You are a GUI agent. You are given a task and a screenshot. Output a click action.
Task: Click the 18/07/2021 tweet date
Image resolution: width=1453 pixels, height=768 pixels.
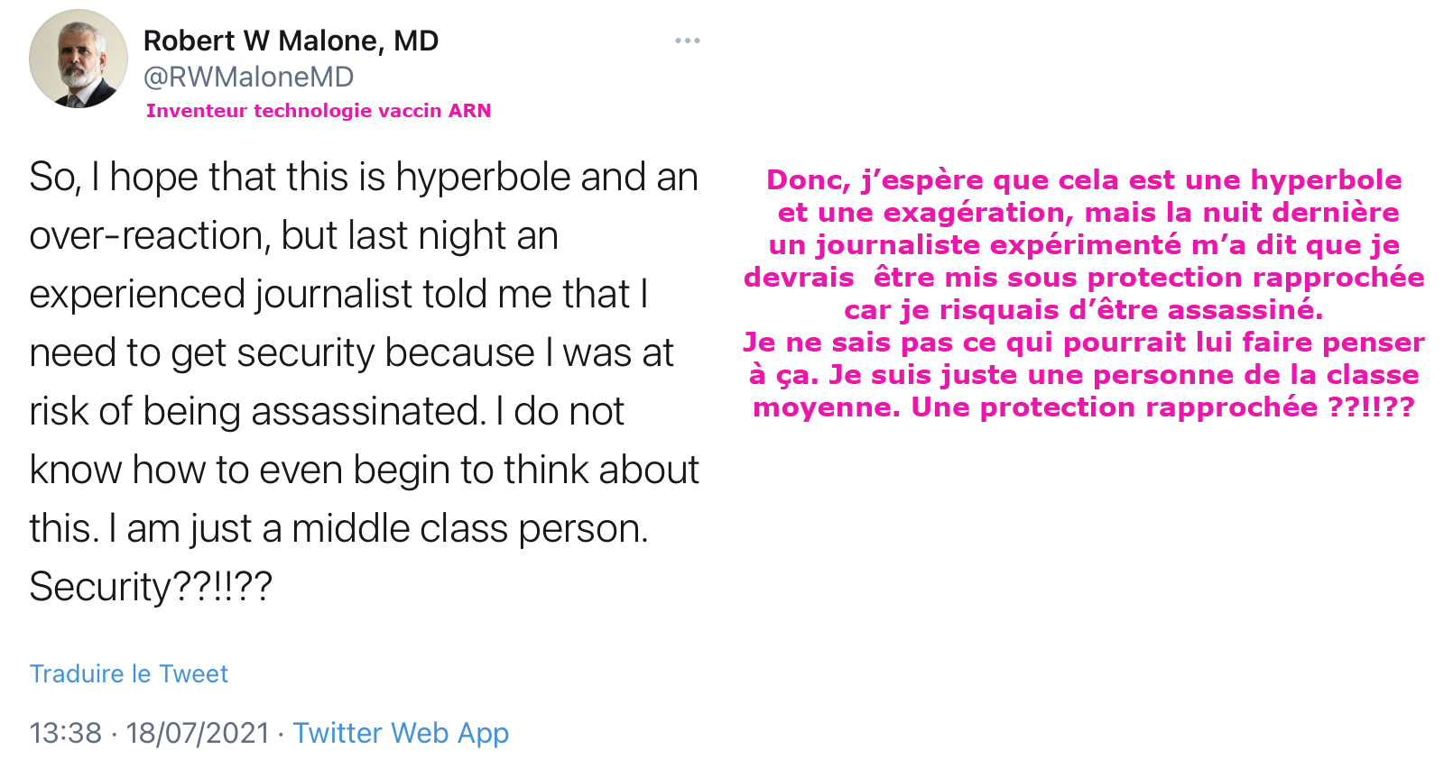click(198, 733)
